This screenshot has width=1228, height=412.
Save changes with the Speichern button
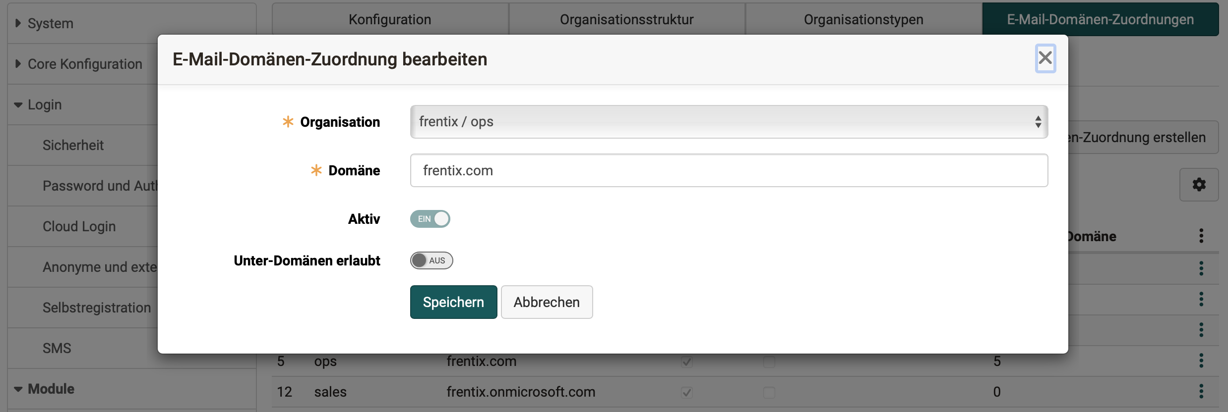point(453,302)
